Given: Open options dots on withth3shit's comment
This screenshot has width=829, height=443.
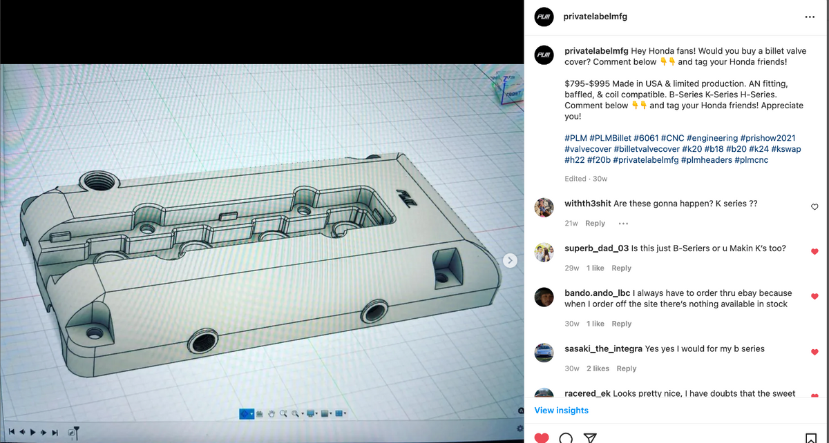Looking at the screenshot, I should pyautogui.click(x=623, y=224).
